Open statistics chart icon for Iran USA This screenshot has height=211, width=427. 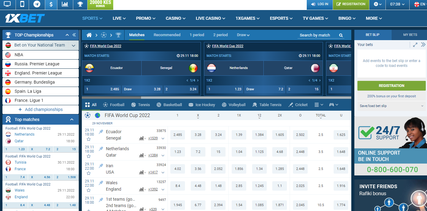pyautogui.click(x=142, y=172)
